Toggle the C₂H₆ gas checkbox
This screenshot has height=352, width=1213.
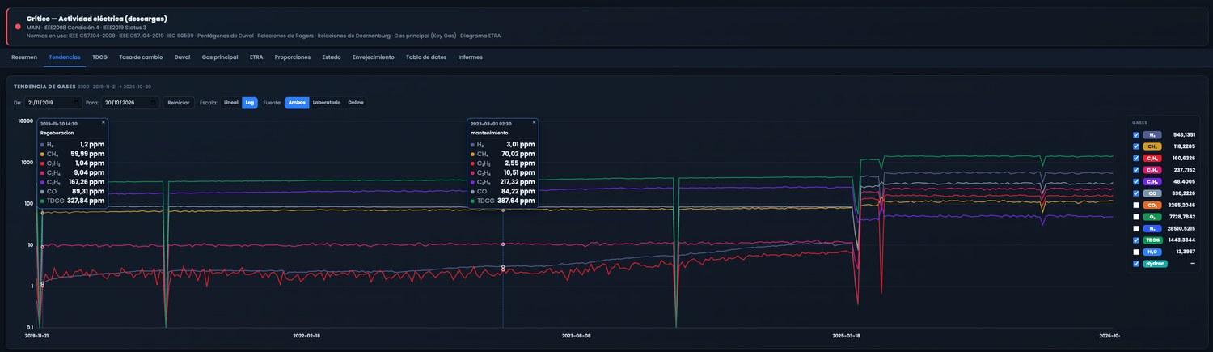click(1136, 182)
